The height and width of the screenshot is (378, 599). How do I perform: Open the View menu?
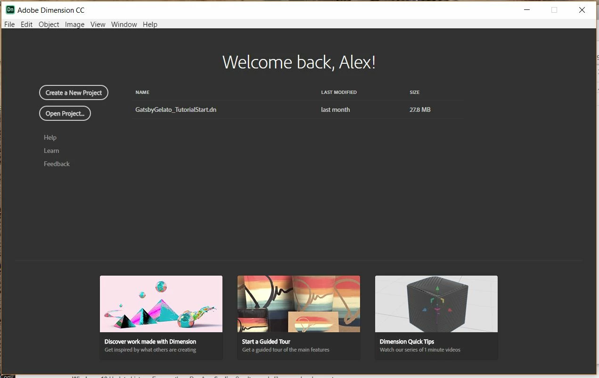coord(98,25)
